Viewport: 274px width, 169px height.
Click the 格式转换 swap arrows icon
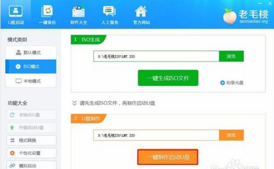click(x=12, y=140)
